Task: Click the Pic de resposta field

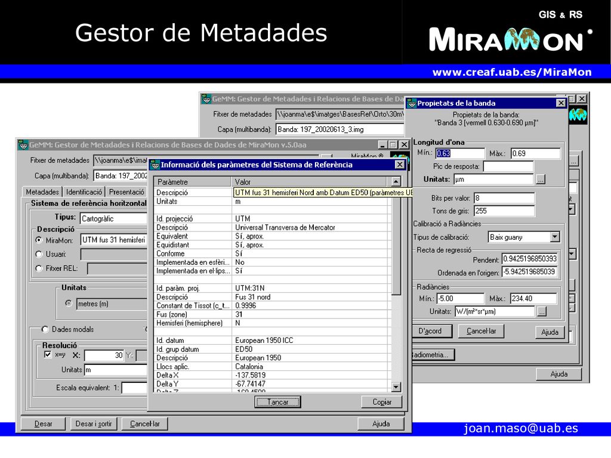Action: coord(508,167)
